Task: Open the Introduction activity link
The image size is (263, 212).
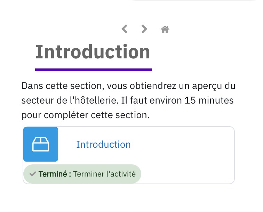Action: 103,145
